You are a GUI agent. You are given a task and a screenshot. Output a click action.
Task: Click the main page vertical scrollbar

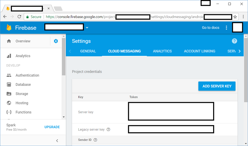click(246, 70)
